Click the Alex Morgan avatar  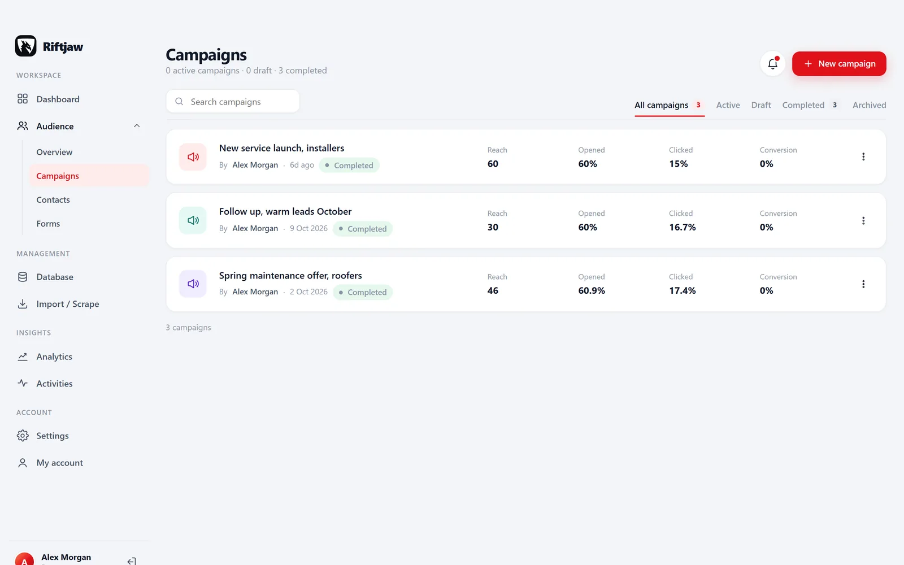pyautogui.click(x=24, y=559)
